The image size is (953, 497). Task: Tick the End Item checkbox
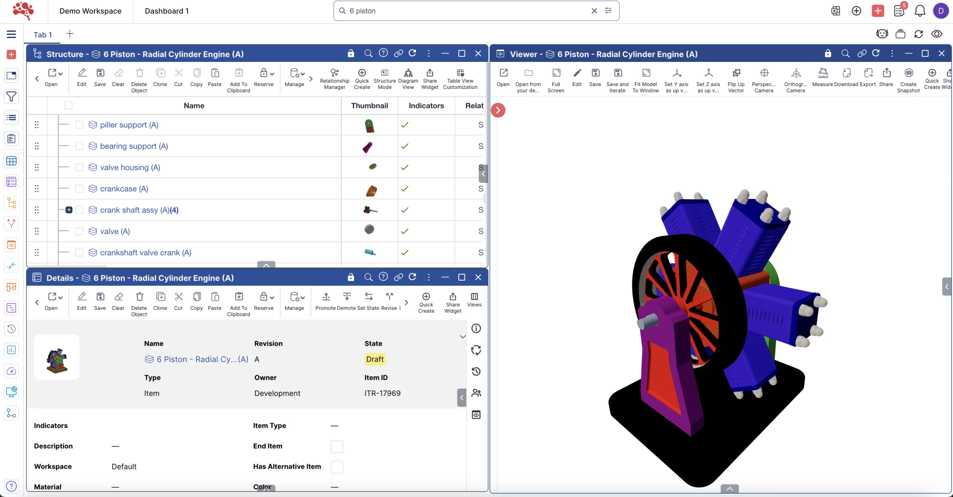(x=337, y=447)
